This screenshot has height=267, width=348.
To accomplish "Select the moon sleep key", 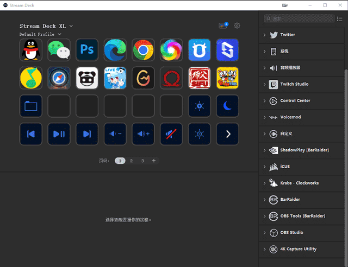I will click(227, 106).
